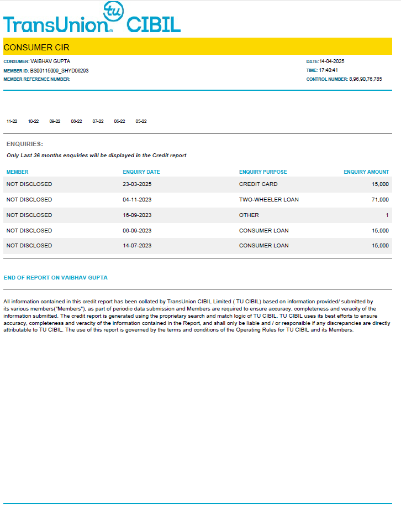
Task: Select amount 15,000 in the 14-07-2023 row
Action: pyautogui.click(x=380, y=245)
